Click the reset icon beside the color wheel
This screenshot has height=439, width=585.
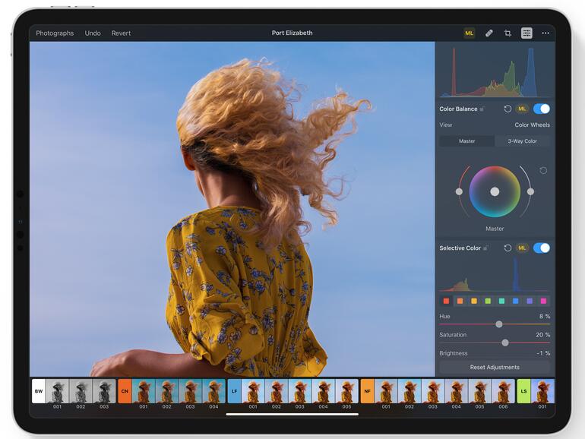click(x=543, y=170)
